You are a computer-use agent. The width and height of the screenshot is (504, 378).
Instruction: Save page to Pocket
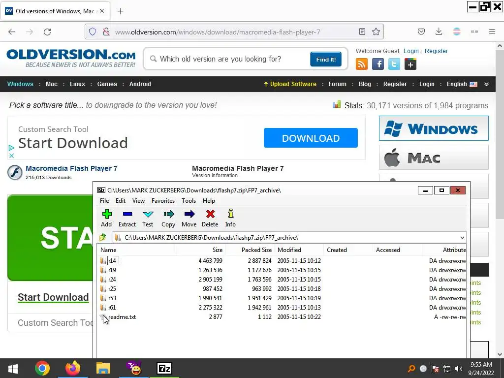[421, 31]
